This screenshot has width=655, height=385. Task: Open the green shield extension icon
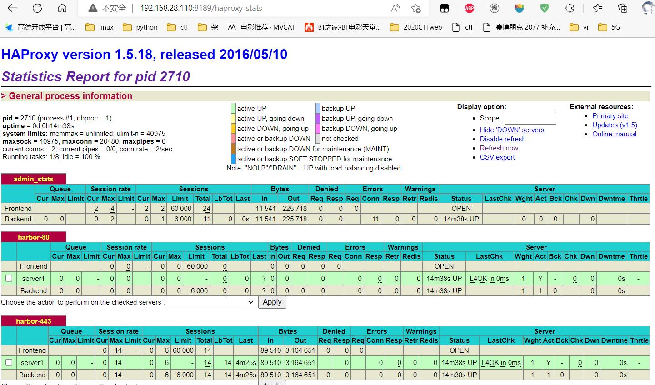click(x=545, y=8)
